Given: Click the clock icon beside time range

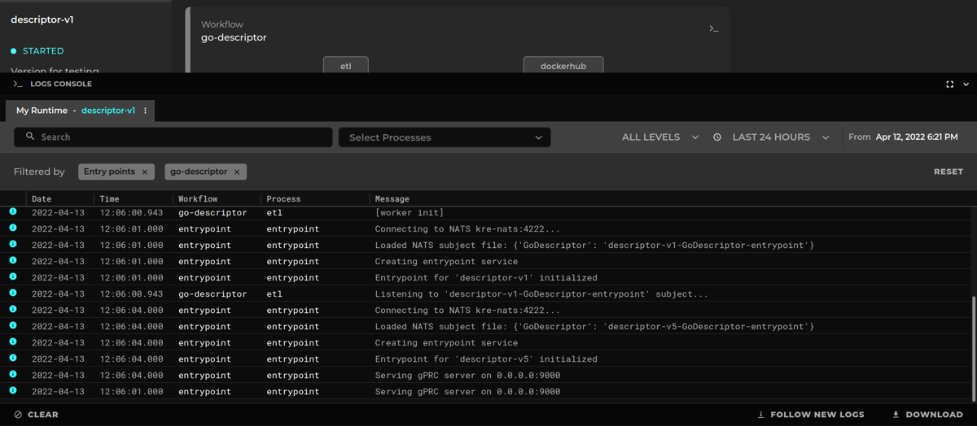Looking at the screenshot, I should 717,137.
